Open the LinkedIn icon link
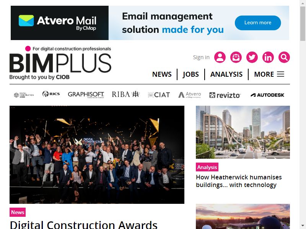 click(268, 57)
